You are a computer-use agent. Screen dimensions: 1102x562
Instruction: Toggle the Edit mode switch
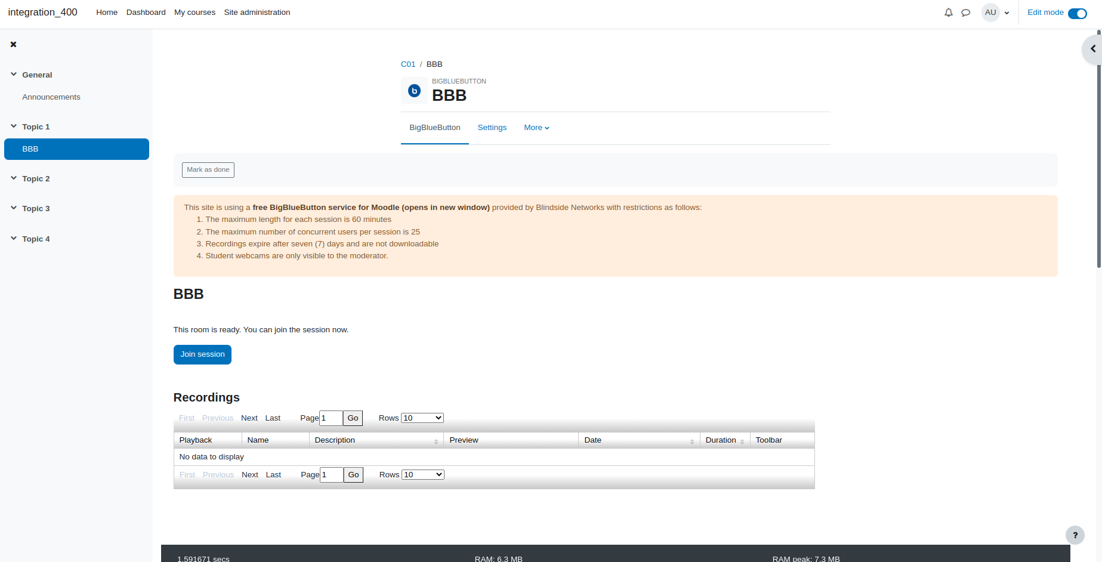coord(1078,13)
